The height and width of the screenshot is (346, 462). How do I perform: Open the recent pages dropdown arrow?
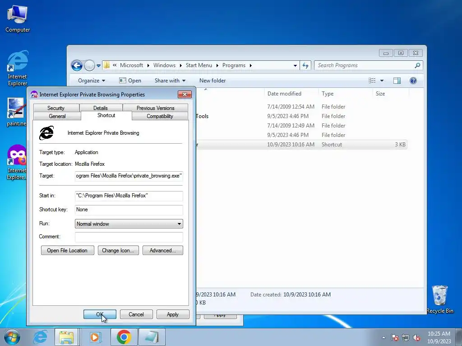point(98,66)
